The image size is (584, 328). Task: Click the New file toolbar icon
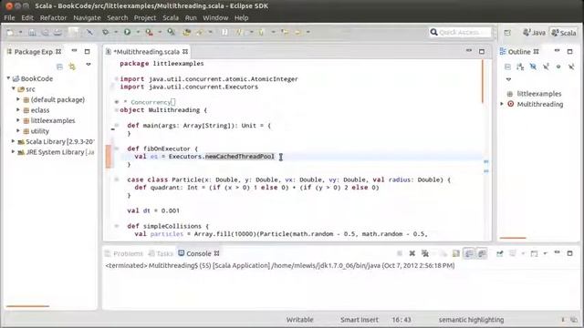[x=10, y=33]
